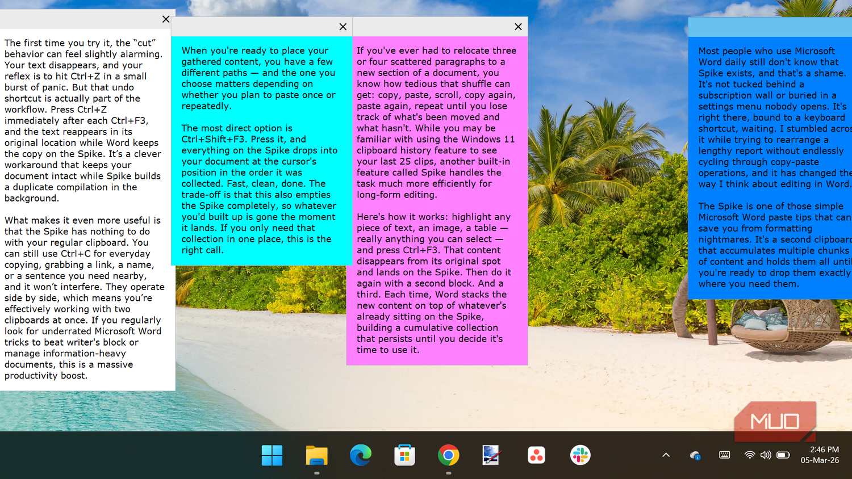The image size is (852, 479).
Task: Close the cyan sticky note
Action: click(343, 27)
